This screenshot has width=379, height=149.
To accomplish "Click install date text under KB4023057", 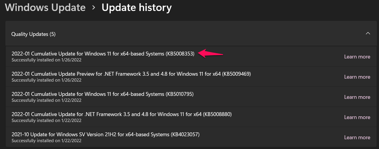I will tap(46, 141).
